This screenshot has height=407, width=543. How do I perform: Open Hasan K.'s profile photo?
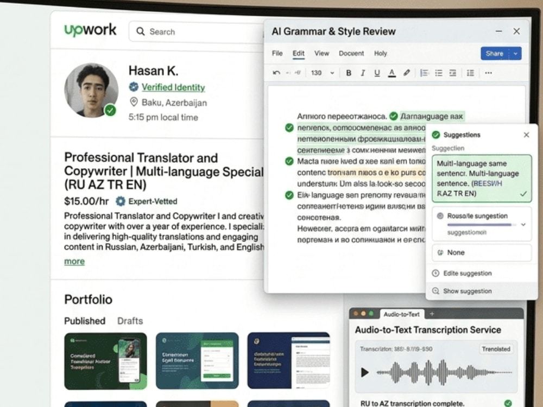pos(91,90)
